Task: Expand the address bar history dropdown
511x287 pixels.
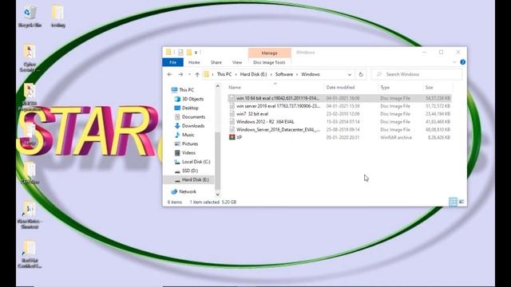Action: tap(350, 74)
